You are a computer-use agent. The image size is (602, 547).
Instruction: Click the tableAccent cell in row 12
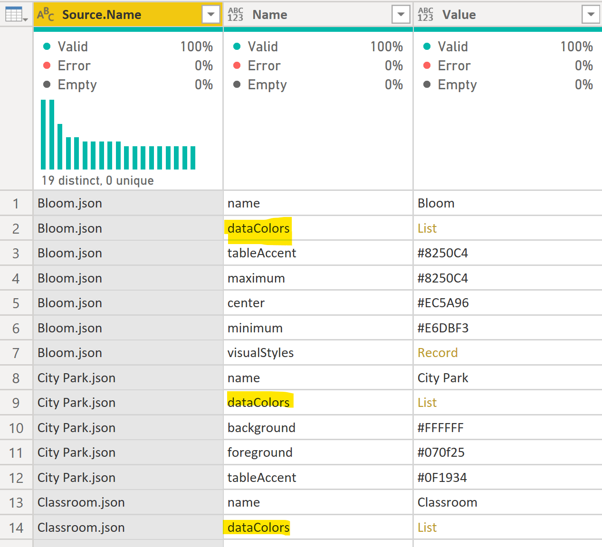(x=318, y=478)
